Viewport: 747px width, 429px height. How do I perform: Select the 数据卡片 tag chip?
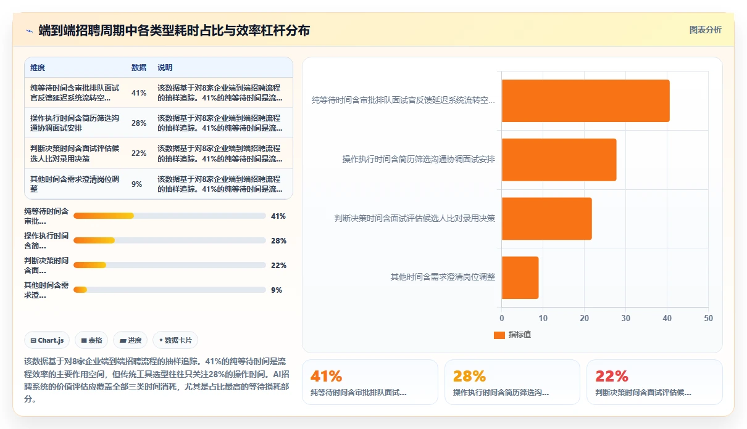point(175,340)
